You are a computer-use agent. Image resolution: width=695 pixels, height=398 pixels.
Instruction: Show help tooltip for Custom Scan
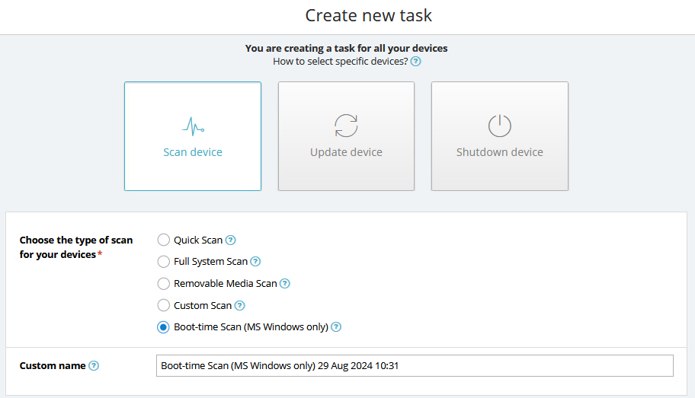[240, 305]
